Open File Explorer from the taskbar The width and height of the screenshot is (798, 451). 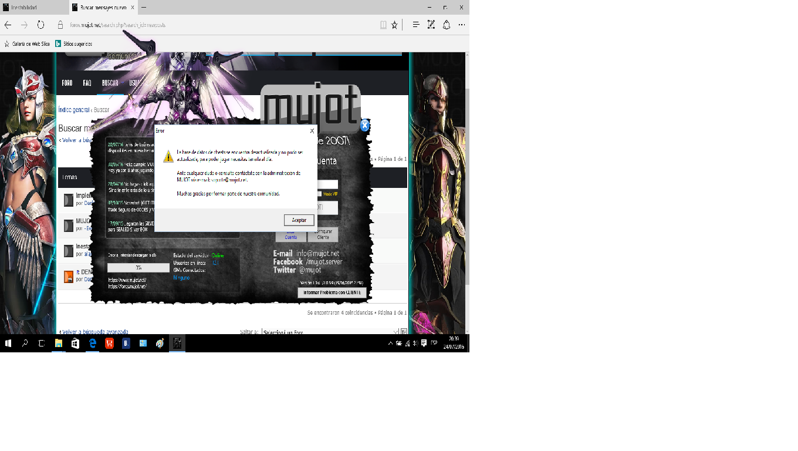coord(59,344)
